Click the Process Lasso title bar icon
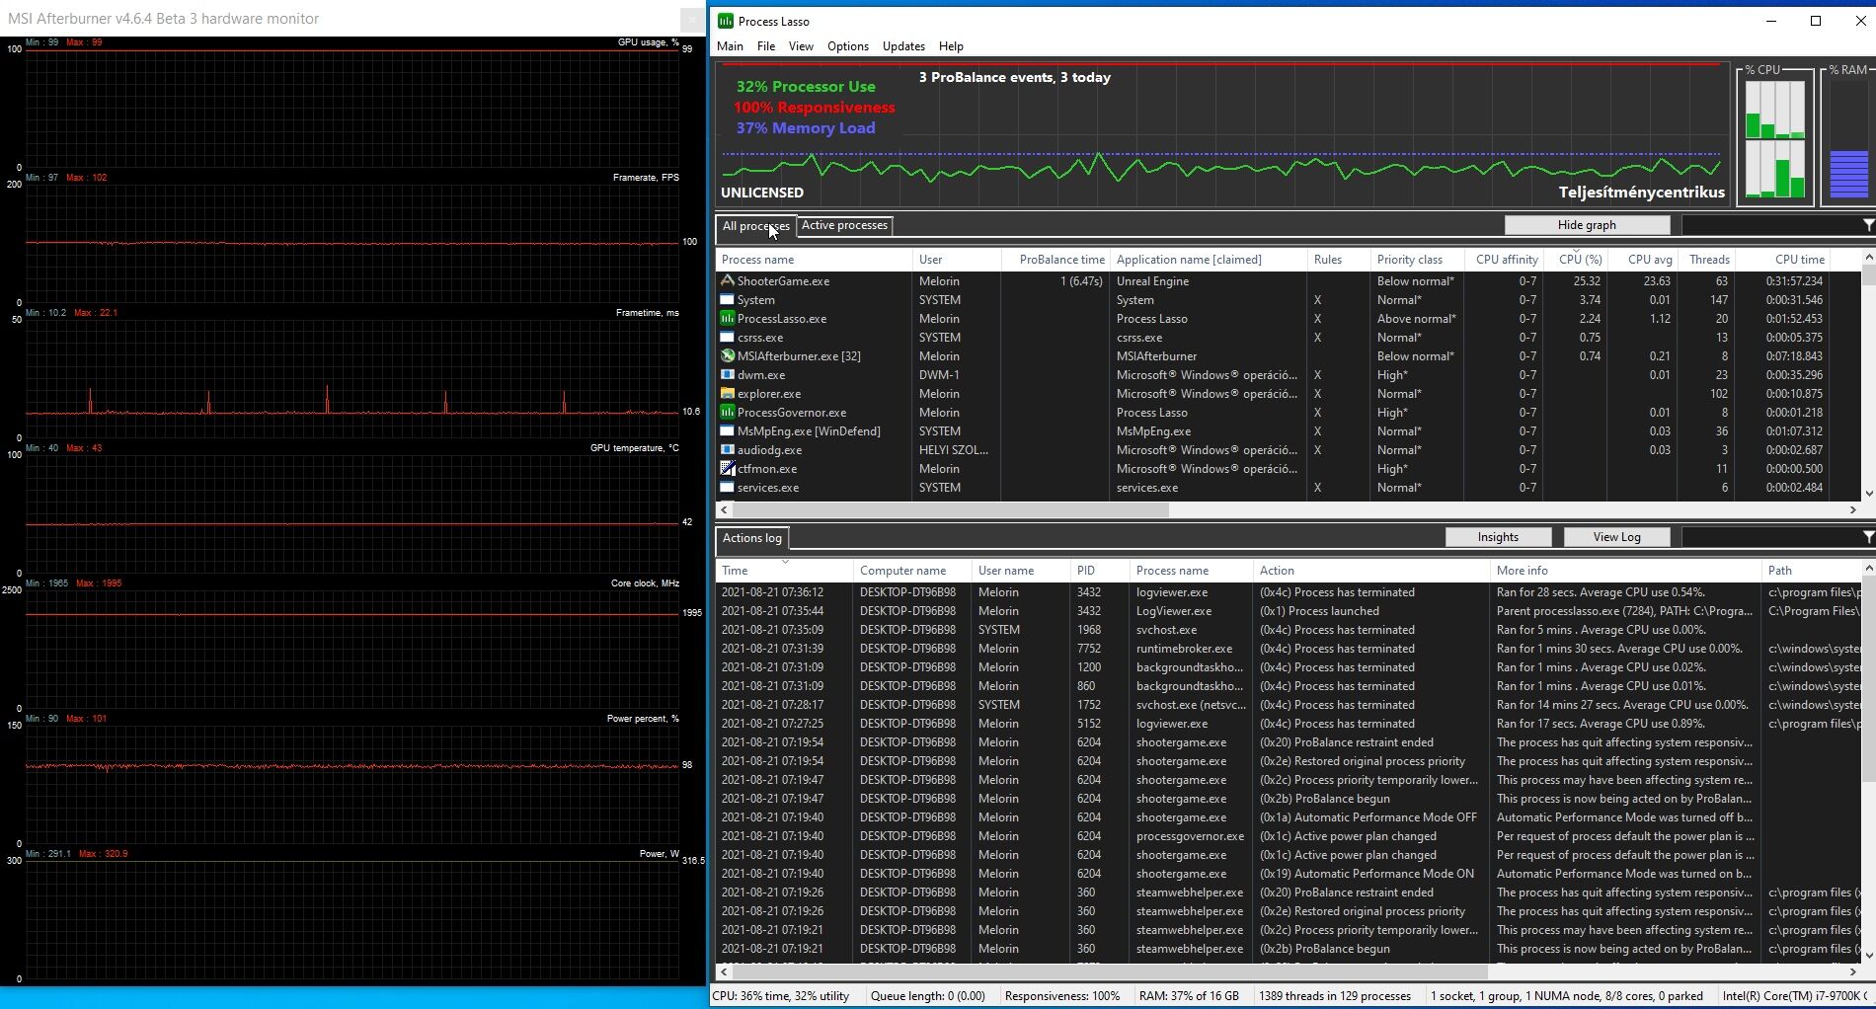This screenshot has height=1009, width=1876. (726, 21)
